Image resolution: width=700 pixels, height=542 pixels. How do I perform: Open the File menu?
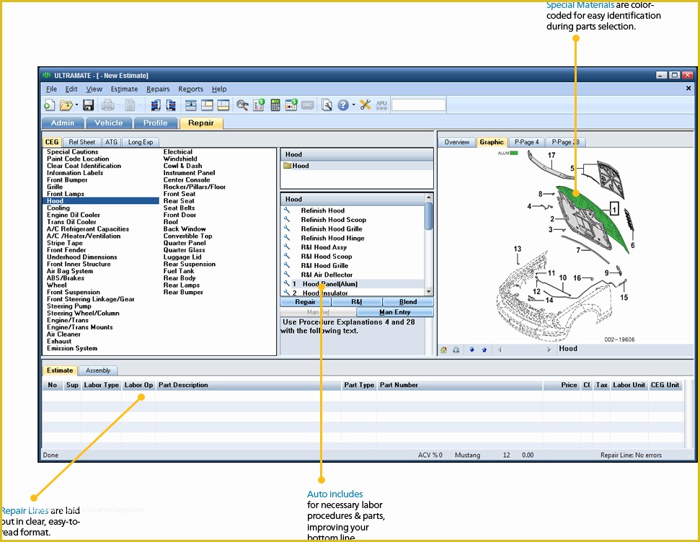[x=52, y=89]
